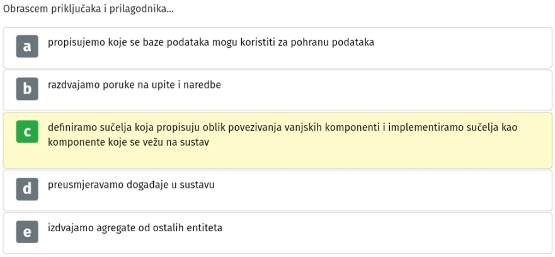The width and height of the screenshot is (555, 257).
Task: Click the words 'ostalih entiteta' in option e
Action: (x=187, y=228)
